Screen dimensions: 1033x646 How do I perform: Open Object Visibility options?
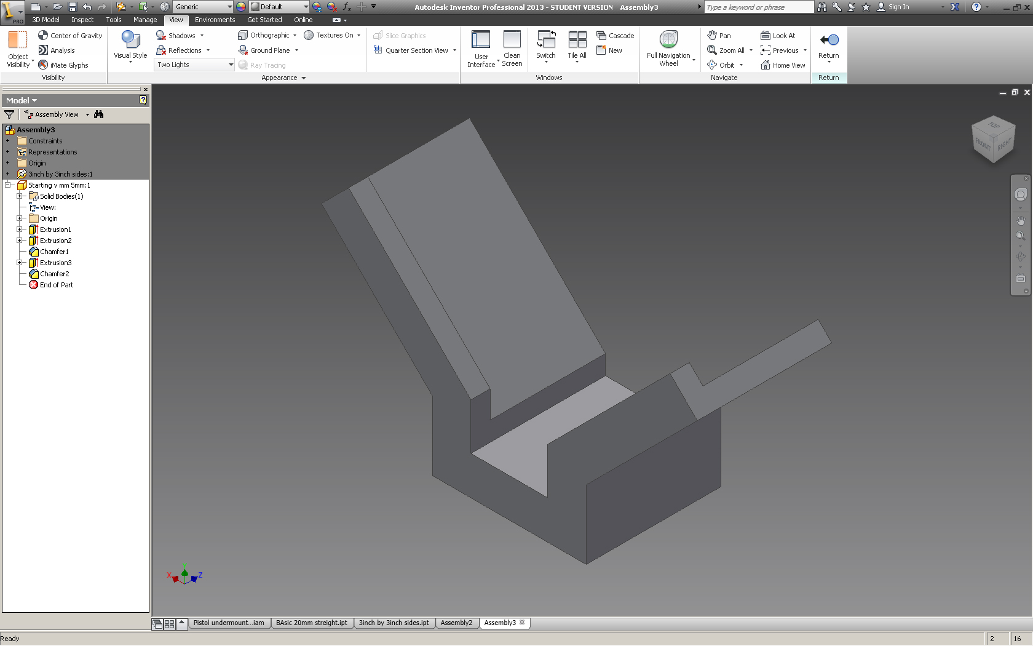18,49
